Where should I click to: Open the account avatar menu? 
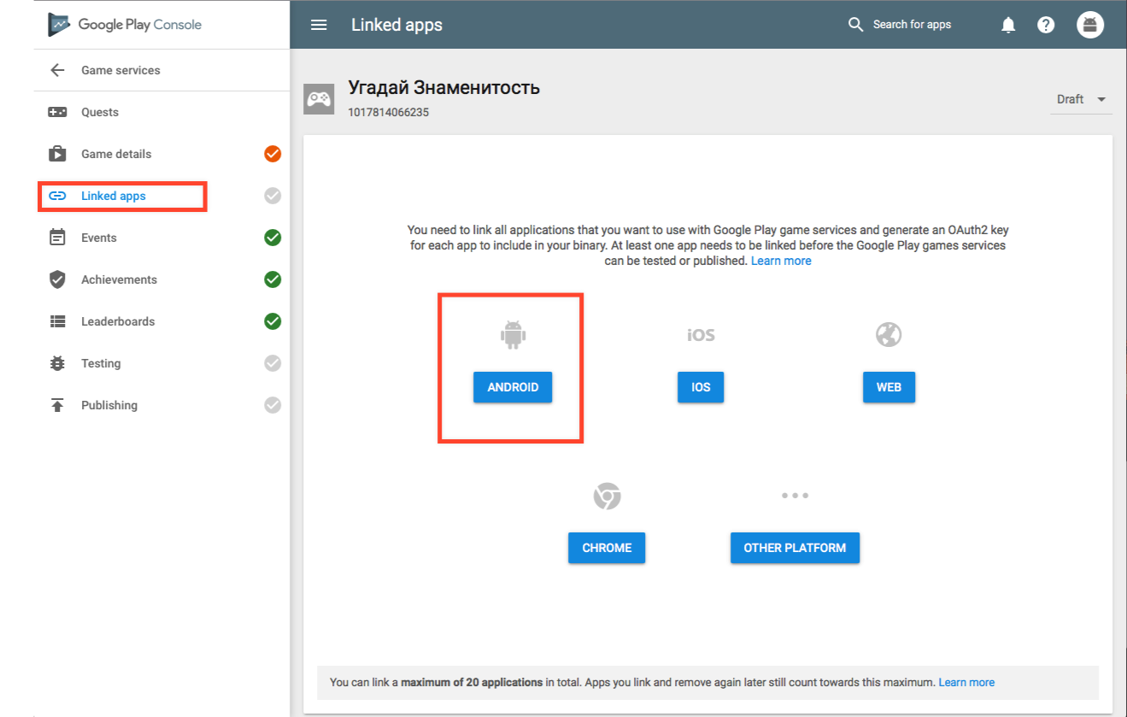(x=1089, y=25)
